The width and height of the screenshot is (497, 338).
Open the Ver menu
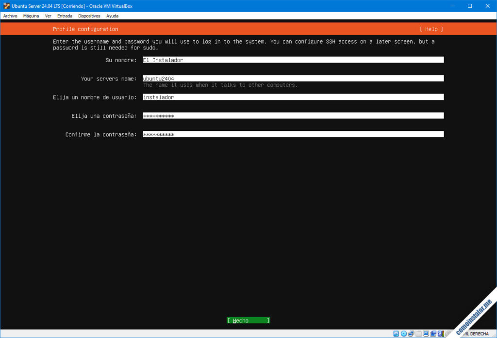tap(48, 16)
